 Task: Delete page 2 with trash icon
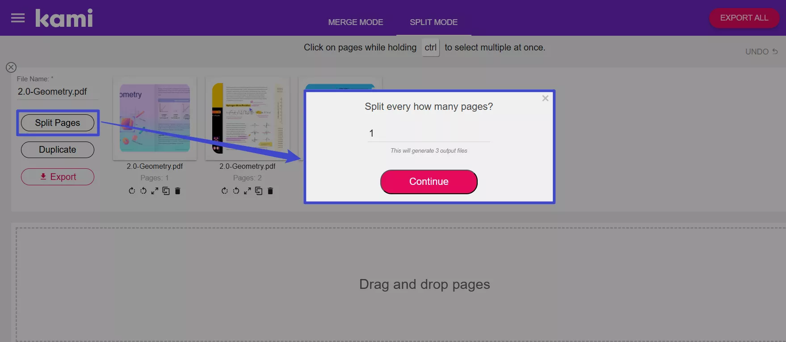270,191
